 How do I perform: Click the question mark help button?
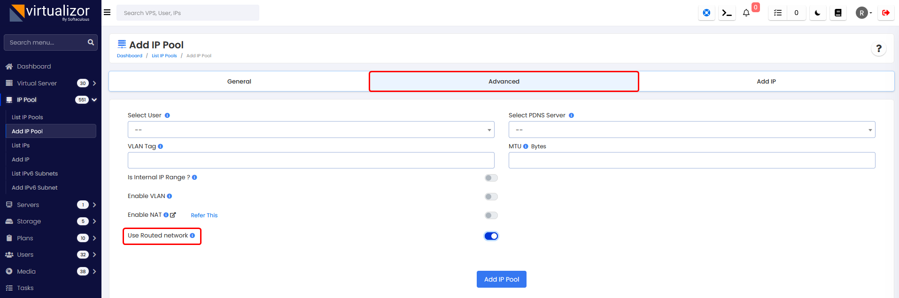pos(878,48)
